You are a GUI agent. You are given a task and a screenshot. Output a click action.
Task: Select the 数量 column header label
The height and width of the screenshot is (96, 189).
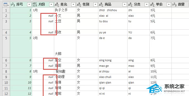point(181,5)
